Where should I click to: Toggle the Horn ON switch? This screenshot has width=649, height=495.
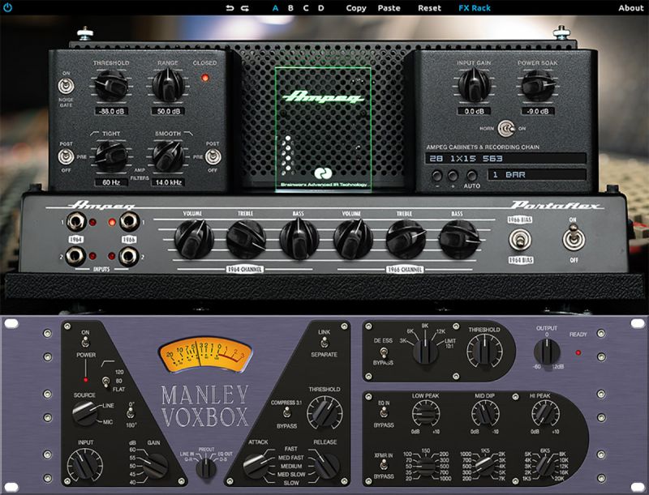[x=505, y=129]
